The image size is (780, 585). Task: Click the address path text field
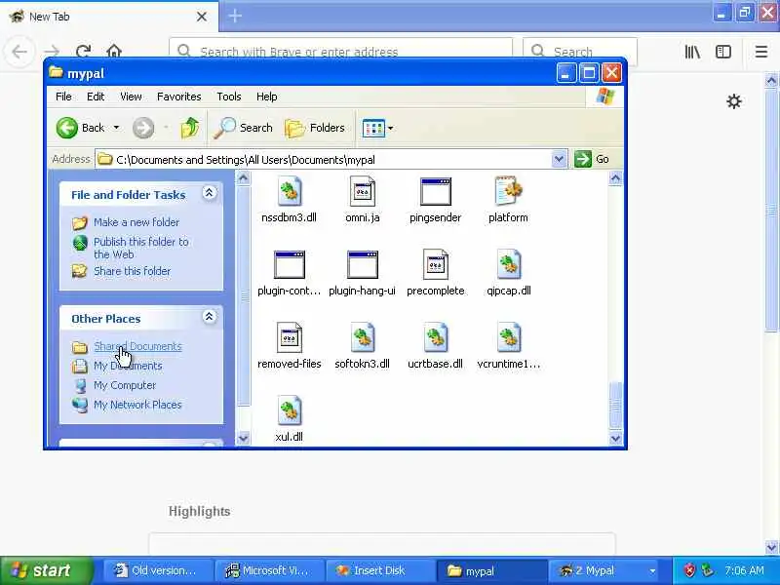point(324,159)
